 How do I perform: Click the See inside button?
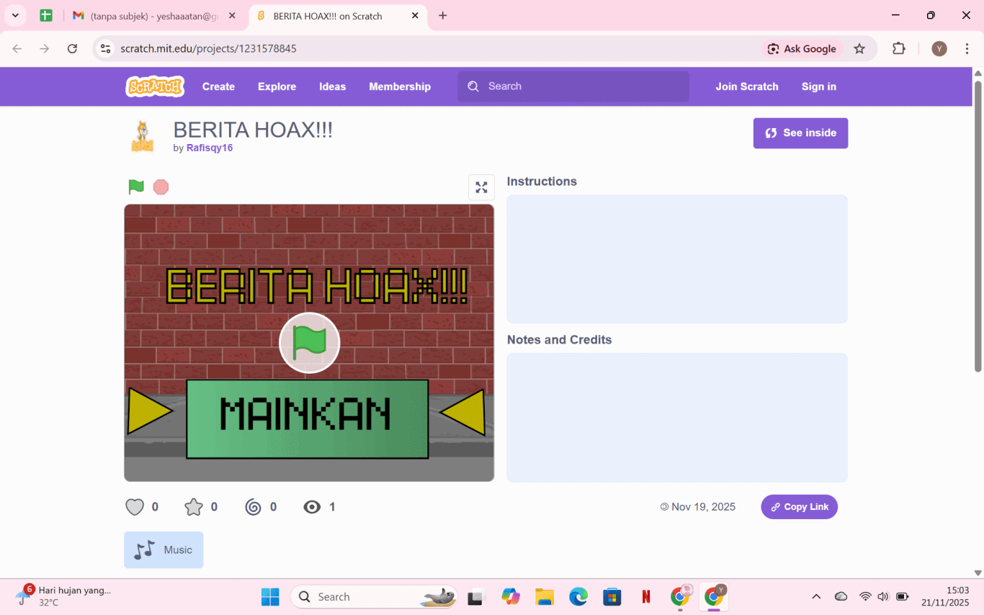coord(800,133)
